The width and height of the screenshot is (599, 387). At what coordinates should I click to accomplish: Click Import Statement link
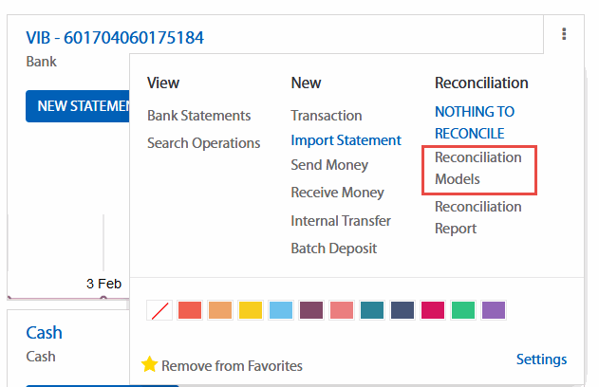click(346, 140)
